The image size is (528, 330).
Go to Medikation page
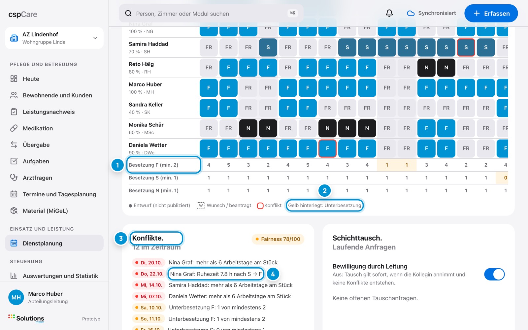coord(54,128)
